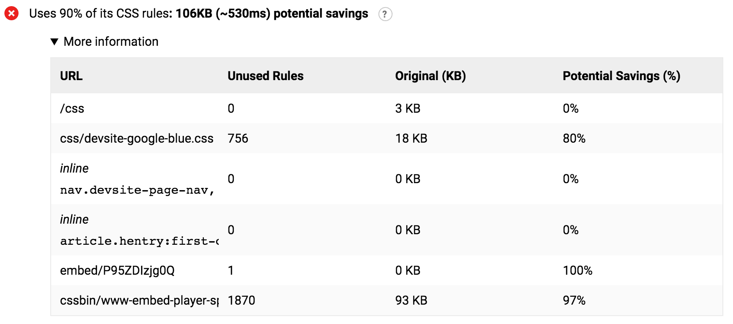The image size is (733, 324).
Task: Open the question mark help icon
Action: 385,15
